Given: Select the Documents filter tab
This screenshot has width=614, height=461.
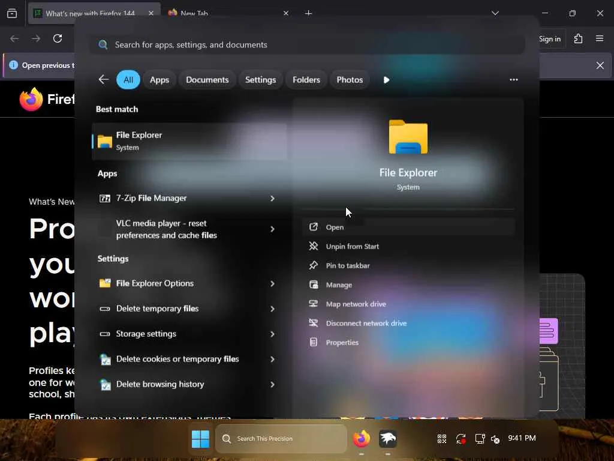Looking at the screenshot, I should (207, 80).
